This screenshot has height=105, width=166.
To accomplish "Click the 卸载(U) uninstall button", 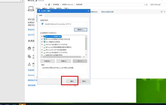I will 64,61.
